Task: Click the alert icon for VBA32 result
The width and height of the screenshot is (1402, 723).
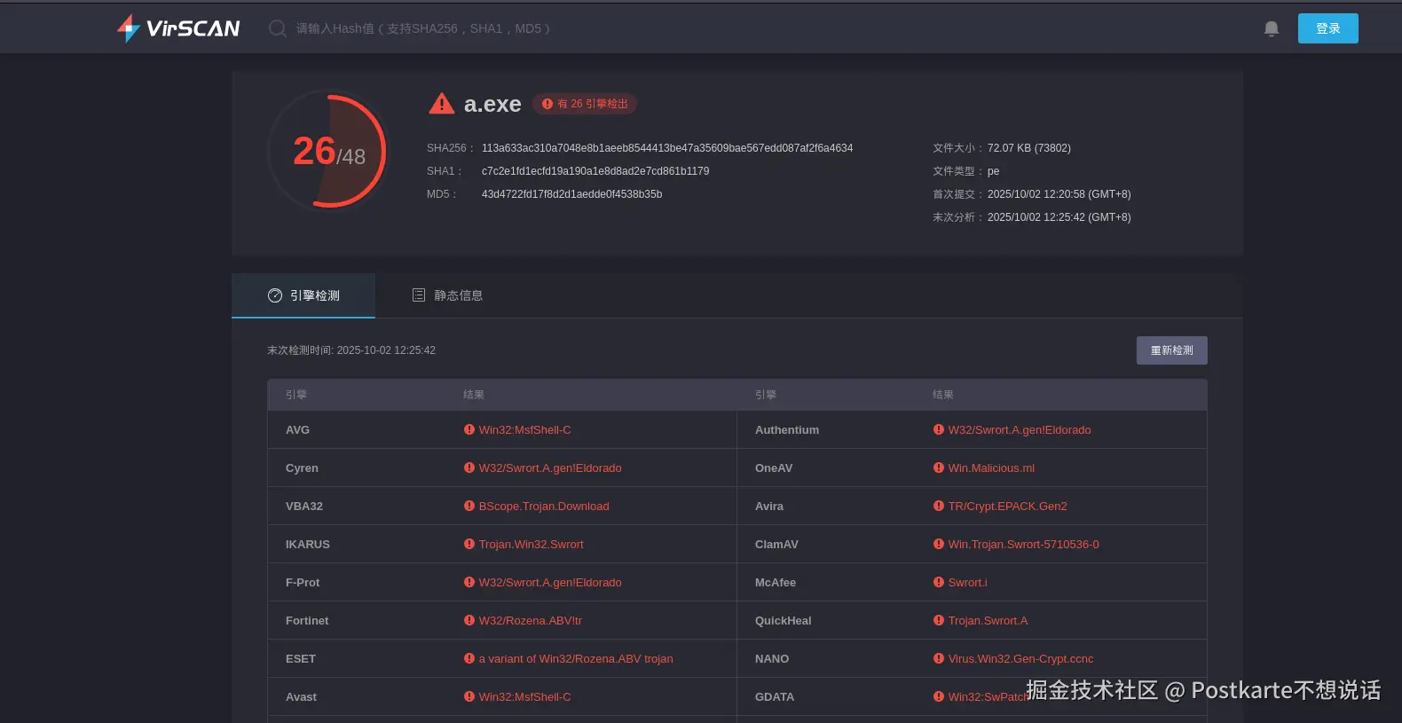Action: click(469, 506)
